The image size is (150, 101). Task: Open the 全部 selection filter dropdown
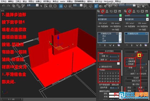coord(37,5)
